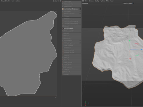
Task: Click the Store UV command
Action: (71, 70)
